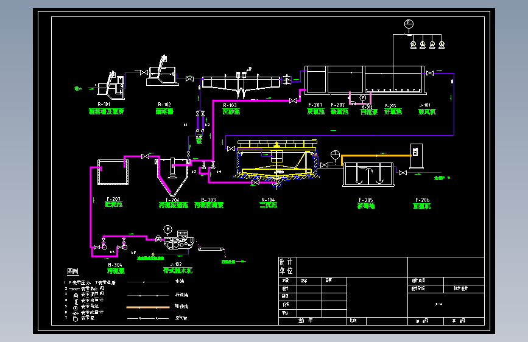This screenshot has width=528, height=342.
Task: Click the coarse screen drawing above R-101
Action: 111,85
